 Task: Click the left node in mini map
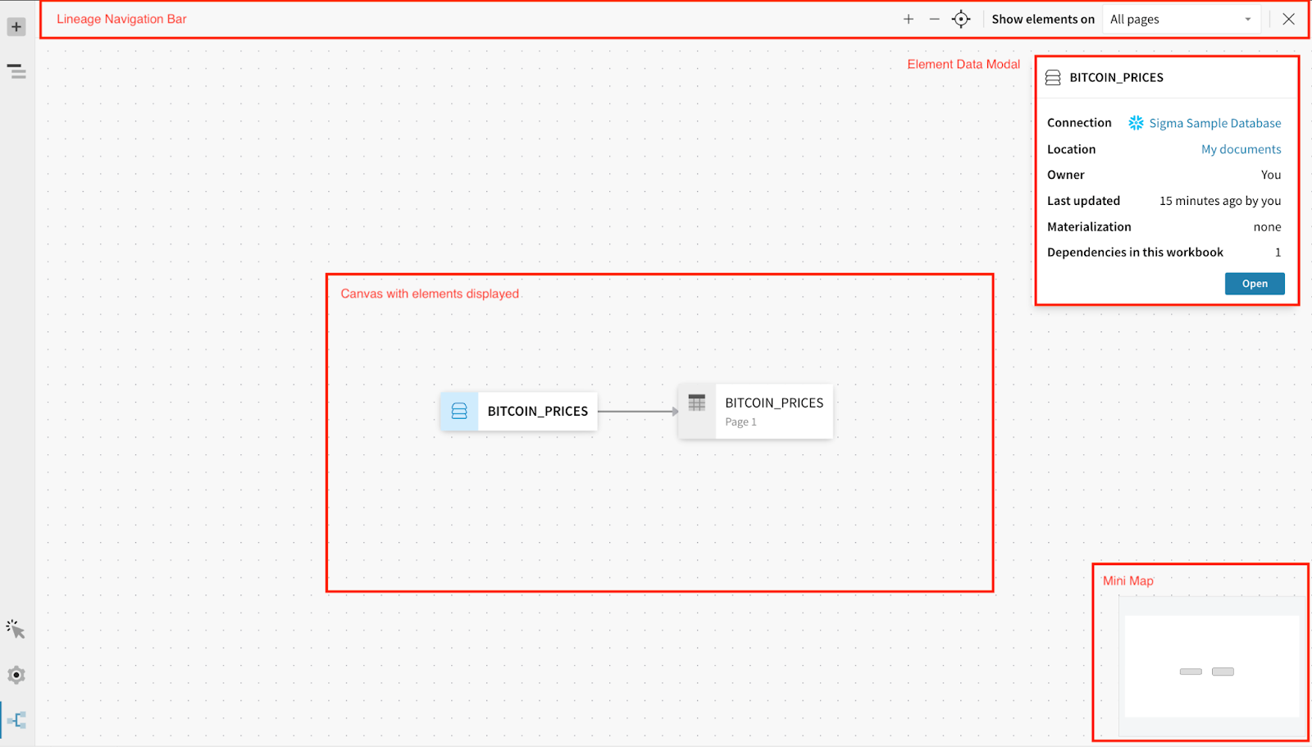pyautogui.click(x=1191, y=672)
